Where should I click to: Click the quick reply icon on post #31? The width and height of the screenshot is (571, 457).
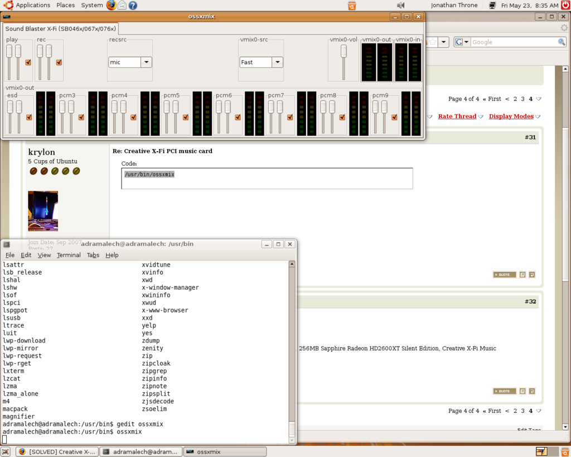click(x=532, y=275)
